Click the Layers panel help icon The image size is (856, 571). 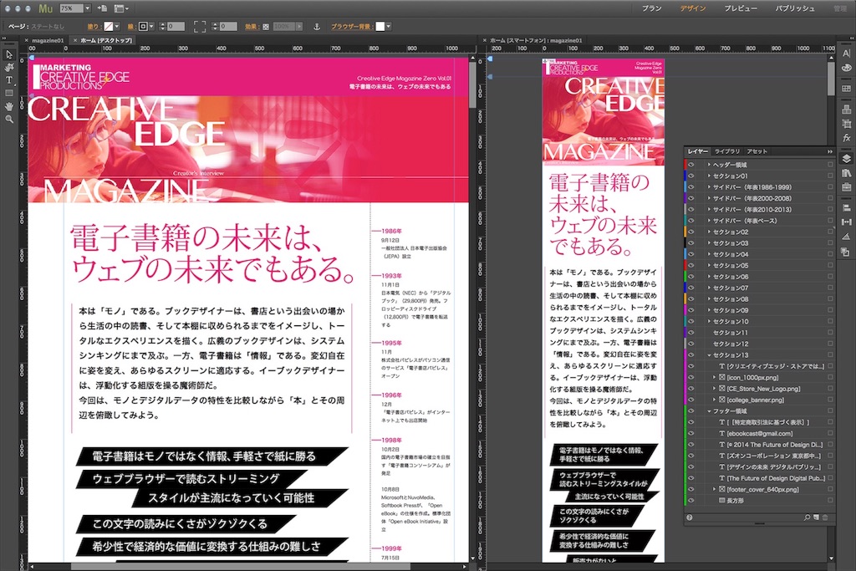pos(690,517)
